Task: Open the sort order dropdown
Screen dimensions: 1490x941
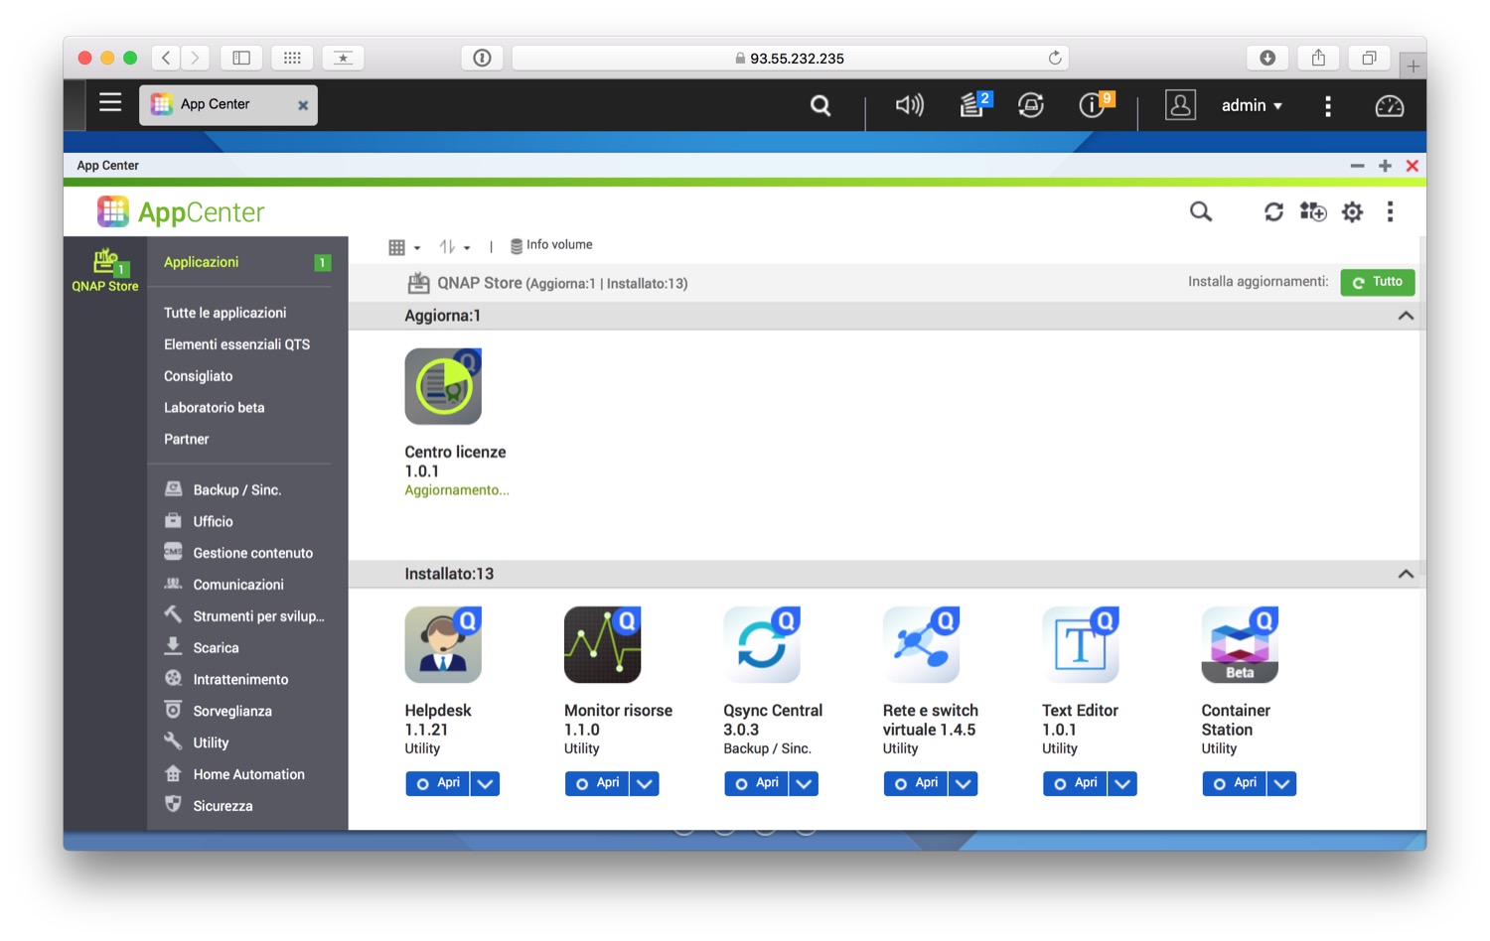Action: [x=455, y=247]
